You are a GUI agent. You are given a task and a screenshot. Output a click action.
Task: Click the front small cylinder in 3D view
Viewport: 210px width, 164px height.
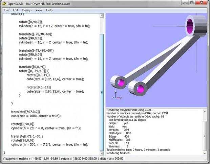[x=138, y=88]
